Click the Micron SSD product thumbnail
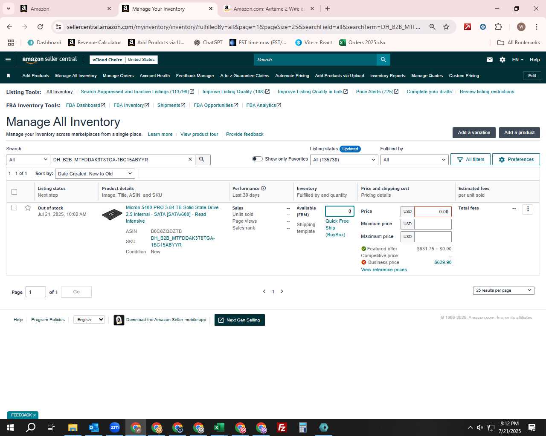Viewport: 546px width, 436px height. click(112, 214)
